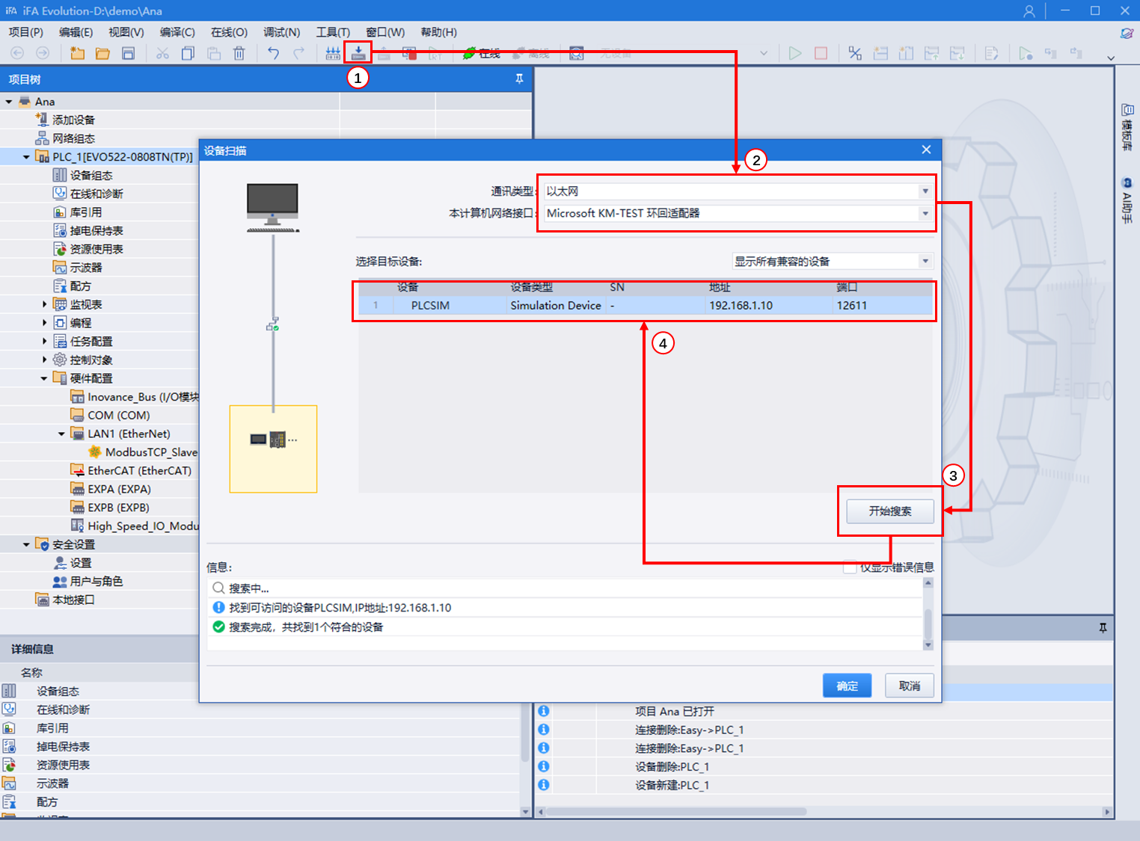Open the 工具(T) menu

[x=333, y=32]
